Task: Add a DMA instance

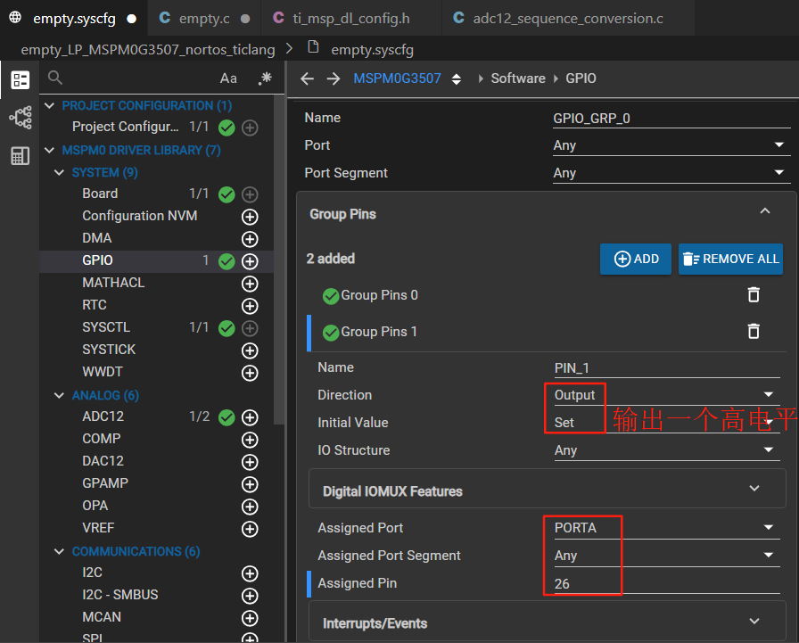Action: (x=250, y=239)
